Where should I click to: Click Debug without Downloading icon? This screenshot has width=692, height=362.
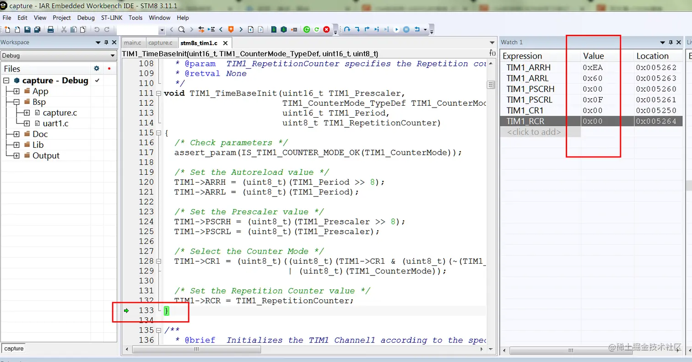click(x=284, y=29)
